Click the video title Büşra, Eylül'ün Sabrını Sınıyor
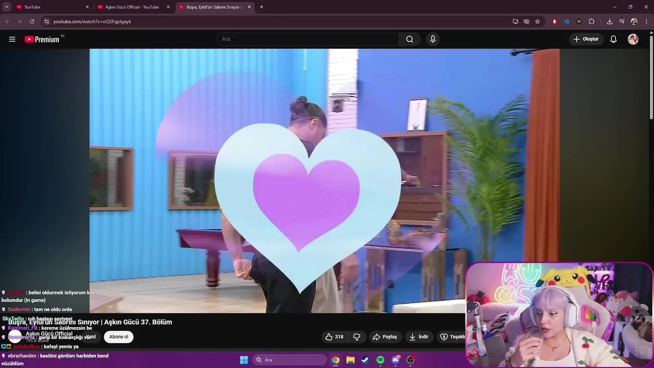 (x=90, y=322)
